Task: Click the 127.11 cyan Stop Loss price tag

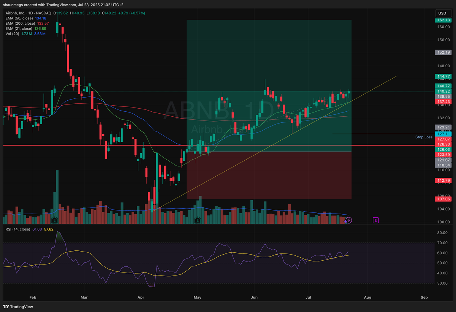Action: 443,134
